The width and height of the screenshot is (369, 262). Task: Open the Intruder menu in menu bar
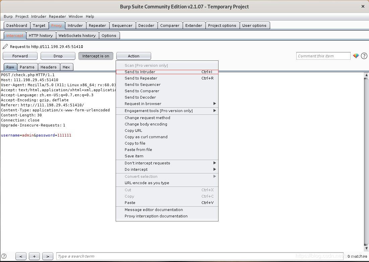click(x=39, y=16)
